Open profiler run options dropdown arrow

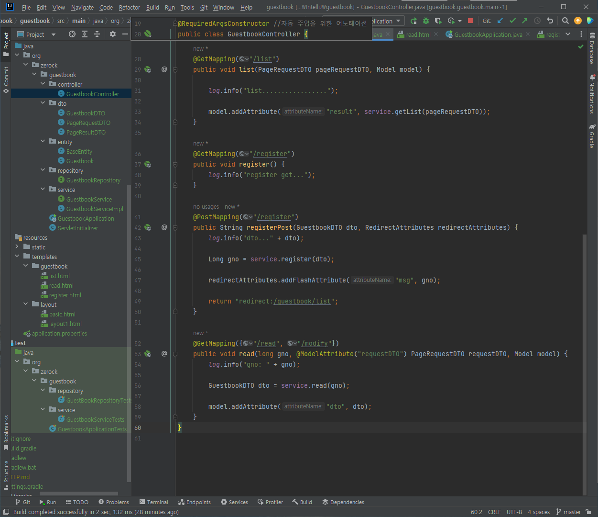tap(460, 21)
